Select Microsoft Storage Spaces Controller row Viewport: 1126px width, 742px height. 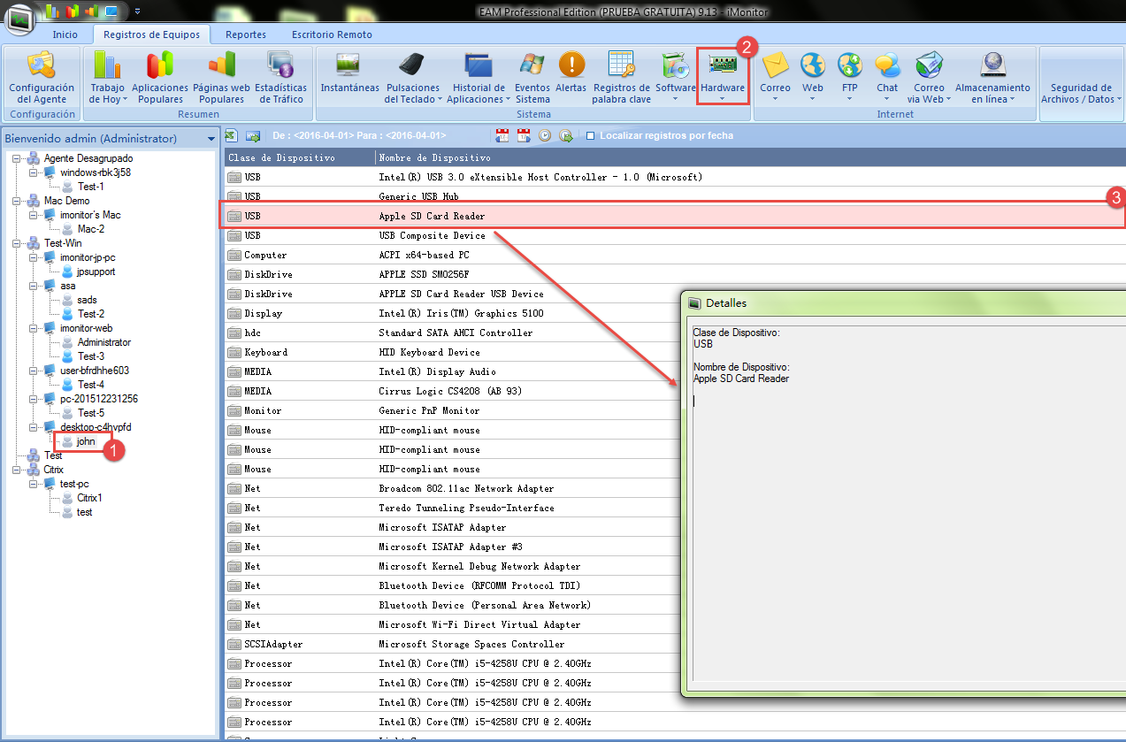[453, 644]
